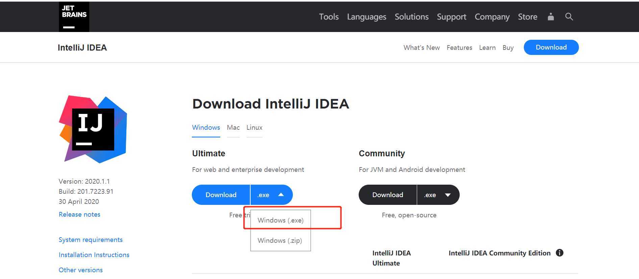View Other versions link

tap(80, 270)
